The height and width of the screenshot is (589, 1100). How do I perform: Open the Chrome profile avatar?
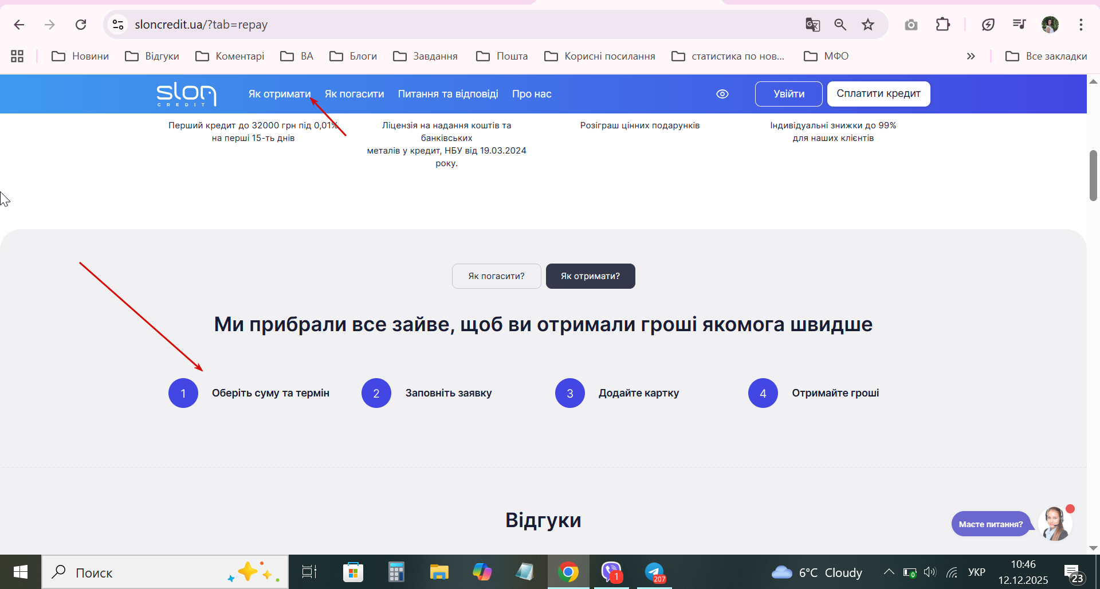(x=1050, y=25)
